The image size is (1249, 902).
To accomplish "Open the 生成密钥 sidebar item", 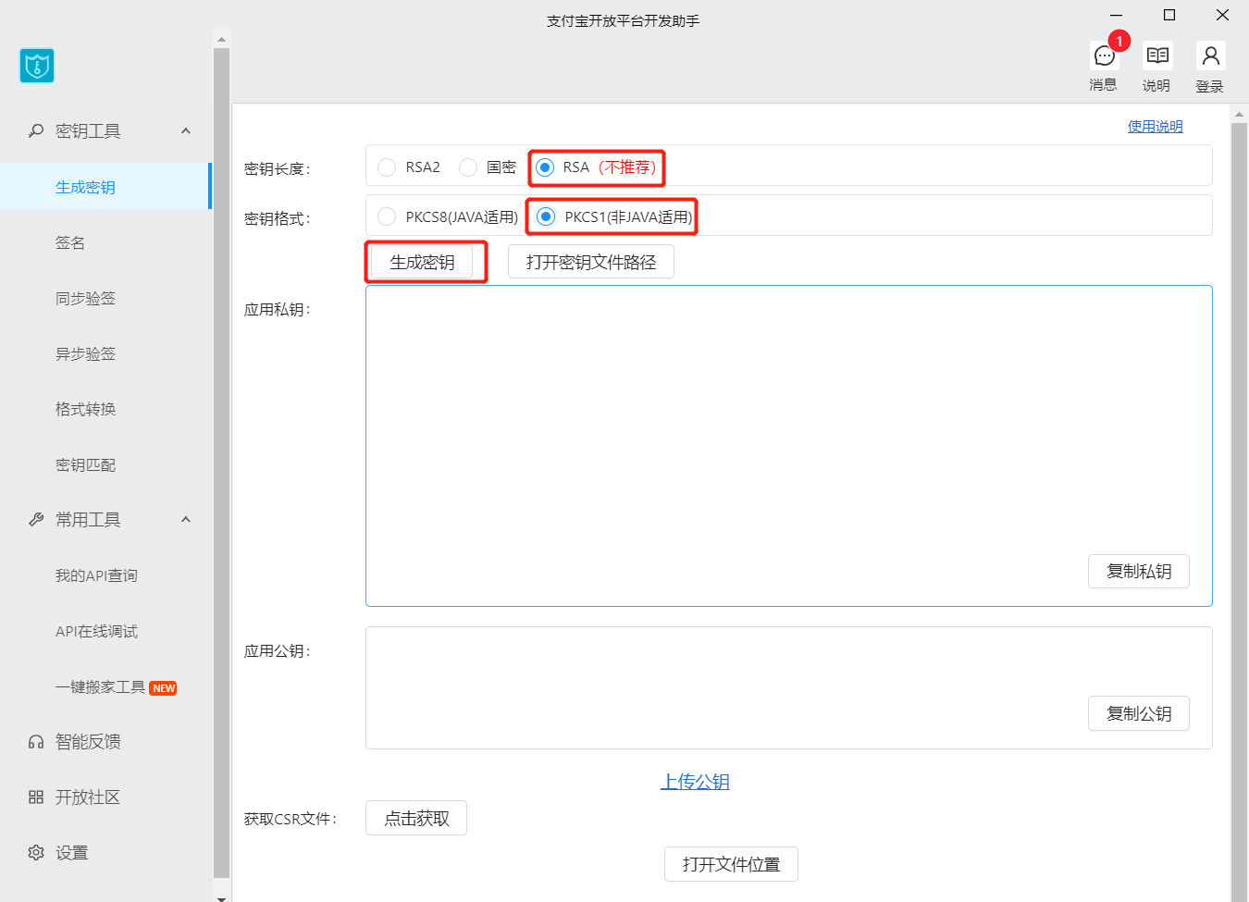I will click(x=105, y=187).
